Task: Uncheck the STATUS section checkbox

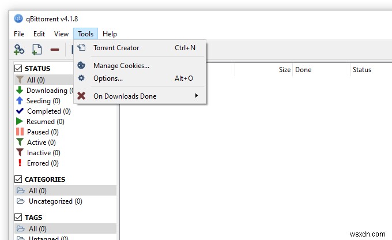Action: pyautogui.click(x=18, y=68)
